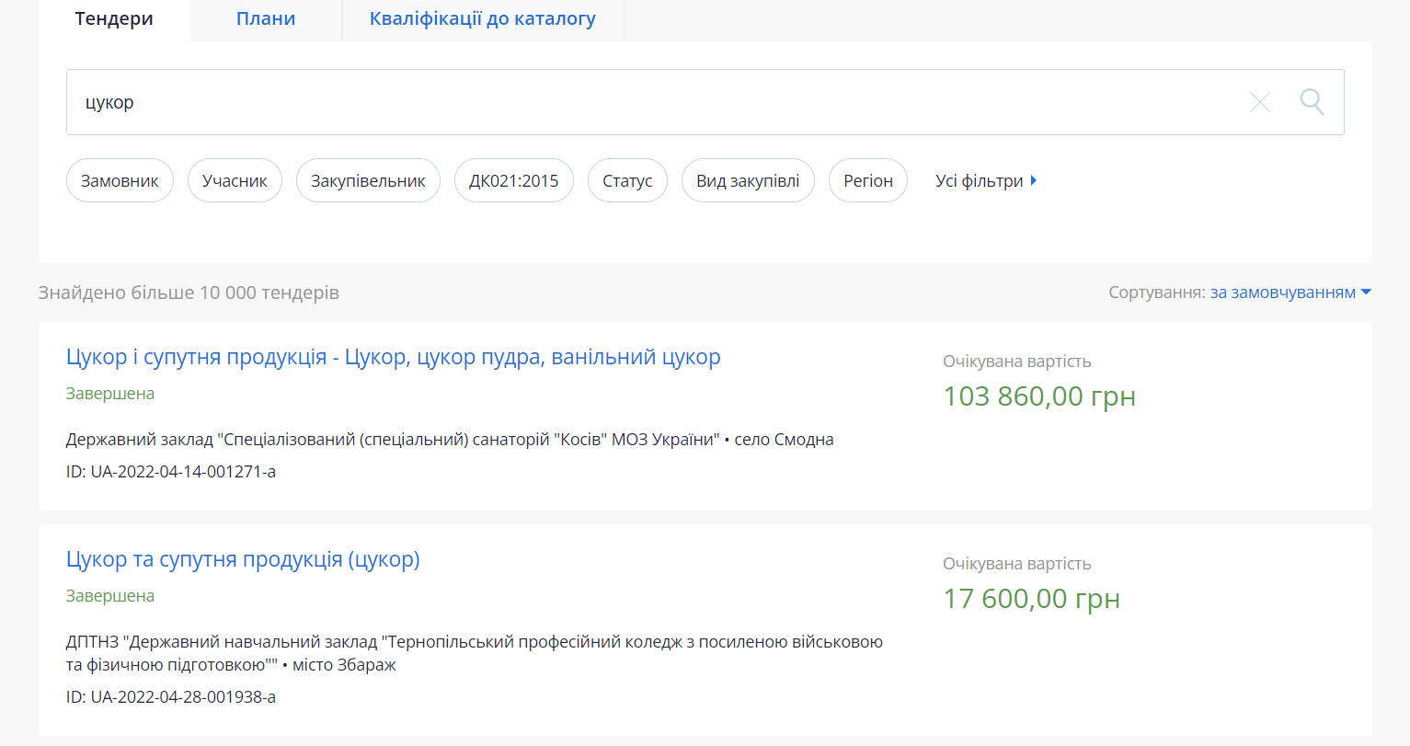Click the search input containing цукор
This screenshot has width=1410, height=746.
(x=644, y=102)
